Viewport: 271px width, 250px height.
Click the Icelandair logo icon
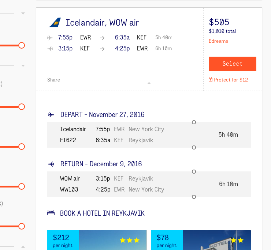(x=55, y=23)
